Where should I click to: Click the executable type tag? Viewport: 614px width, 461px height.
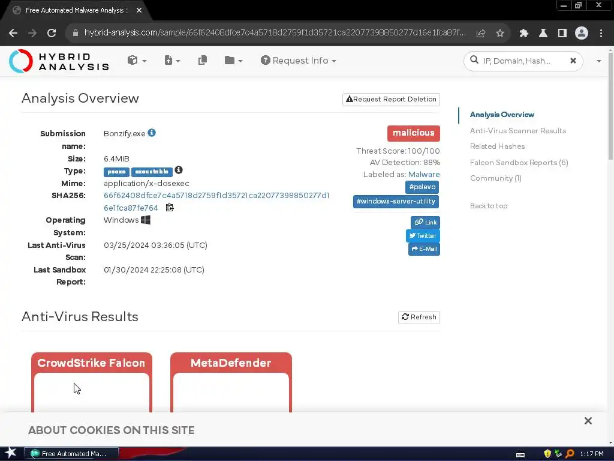pos(152,172)
